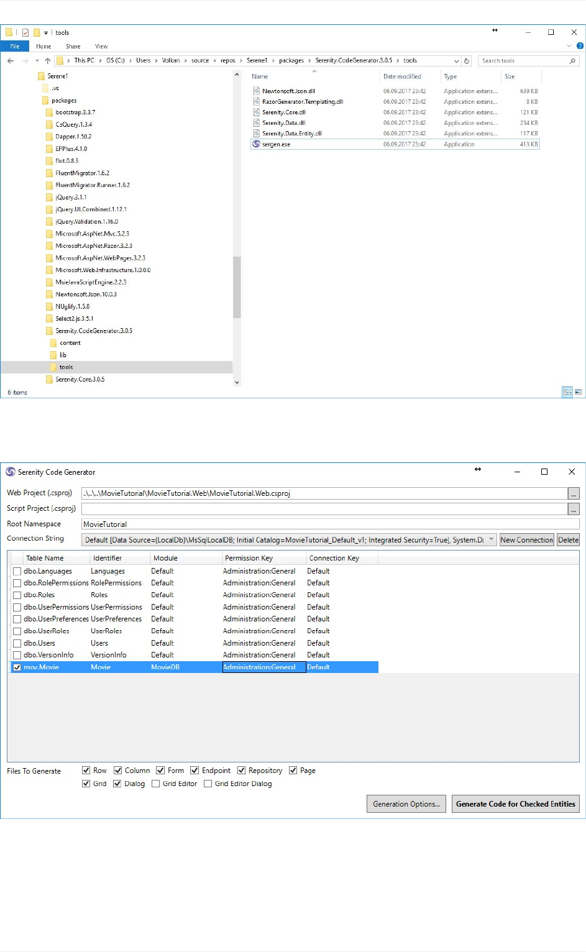The height and width of the screenshot is (952, 586).
Task: Switch Explorer to details view icon
Action: (x=567, y=392)
